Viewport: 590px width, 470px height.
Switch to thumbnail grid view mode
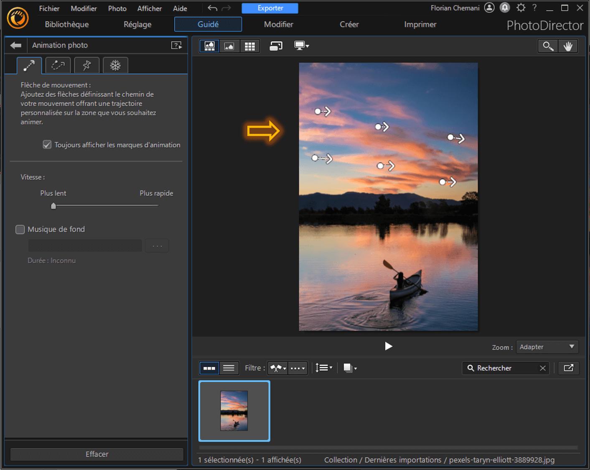pyautogui.click(x=249, y=46)
